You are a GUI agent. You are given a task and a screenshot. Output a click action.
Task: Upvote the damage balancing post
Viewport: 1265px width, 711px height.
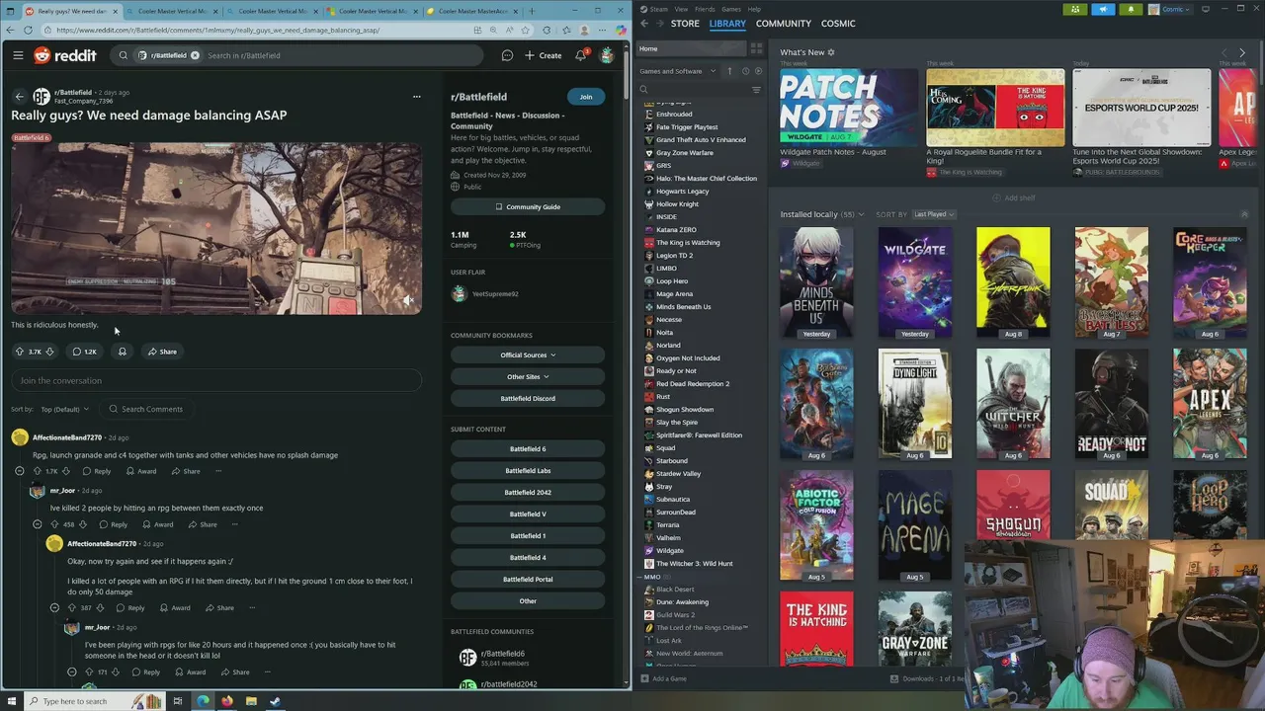[x=20, y=352]
